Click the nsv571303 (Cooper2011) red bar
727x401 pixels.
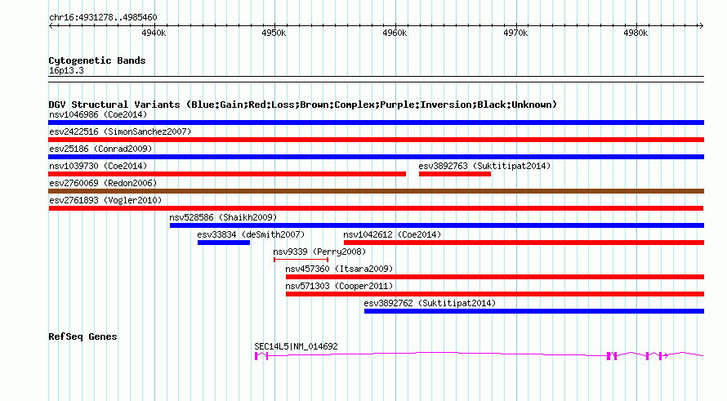click(495, 294)
